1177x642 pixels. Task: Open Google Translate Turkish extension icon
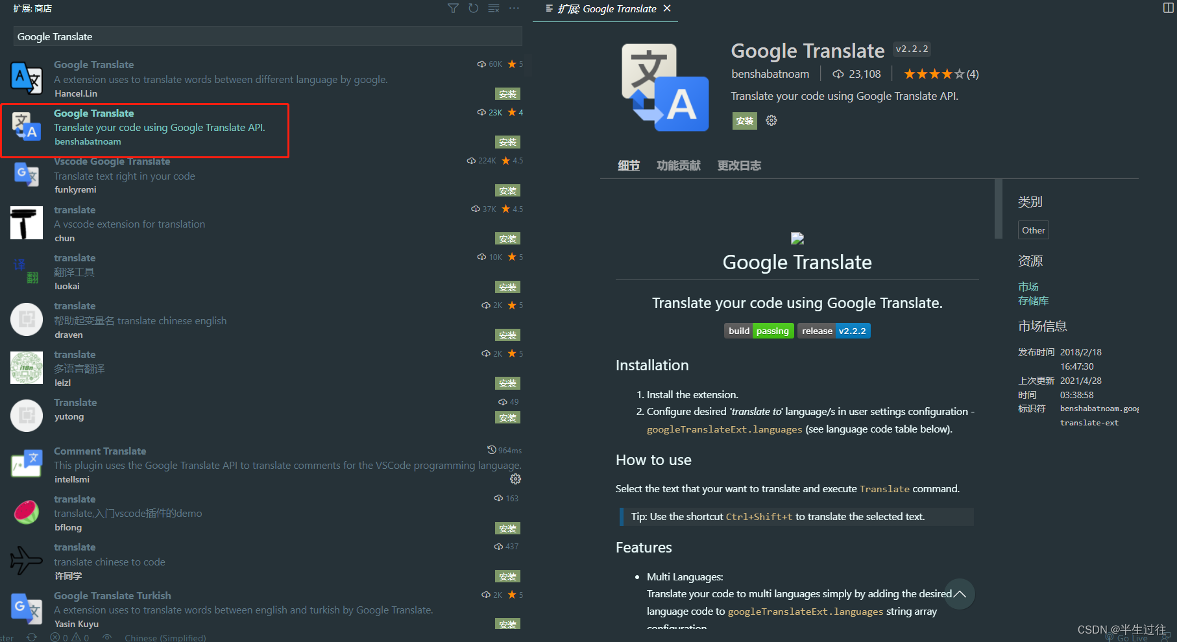(27, 609)
